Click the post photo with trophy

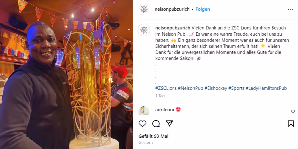coord(67,74)
